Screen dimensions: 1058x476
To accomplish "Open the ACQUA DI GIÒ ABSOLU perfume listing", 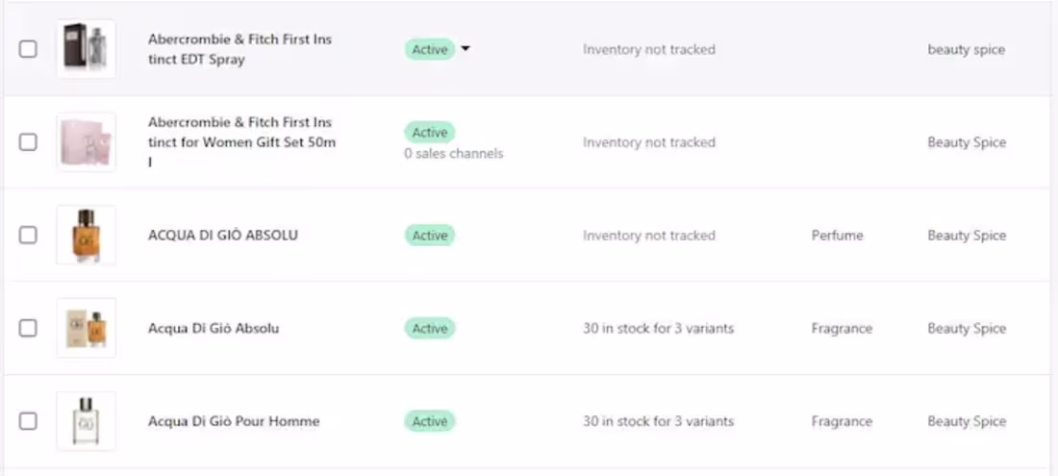I will pos(222,236).
